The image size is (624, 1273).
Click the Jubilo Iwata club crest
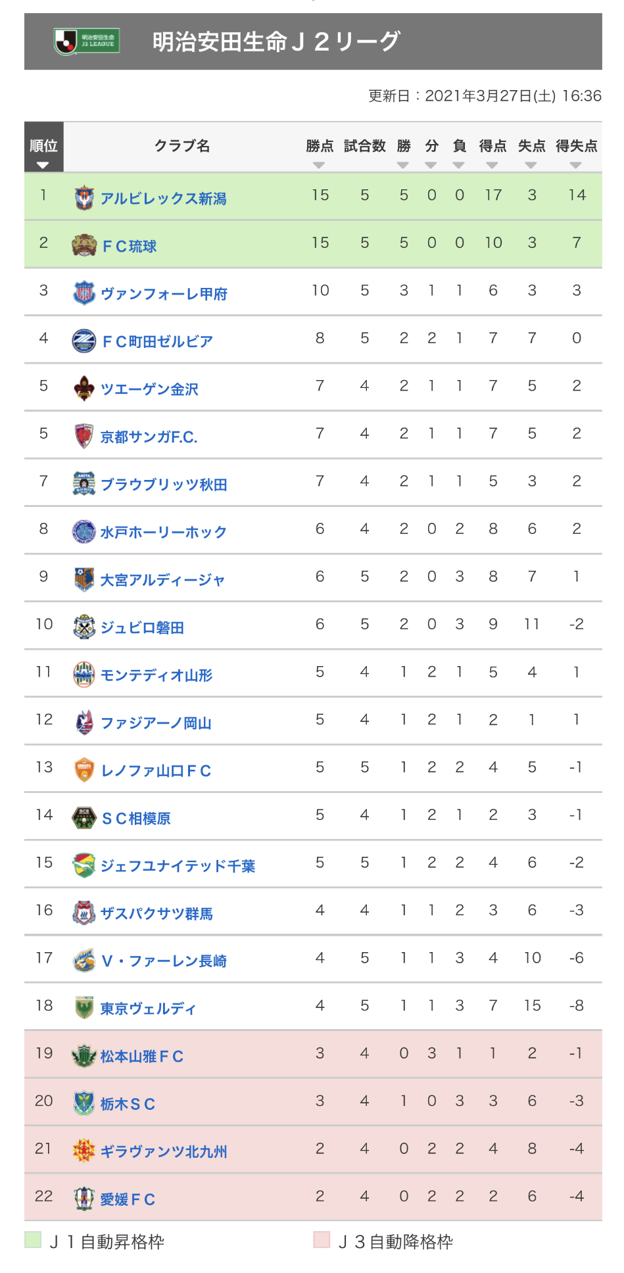tap(84, 627)
